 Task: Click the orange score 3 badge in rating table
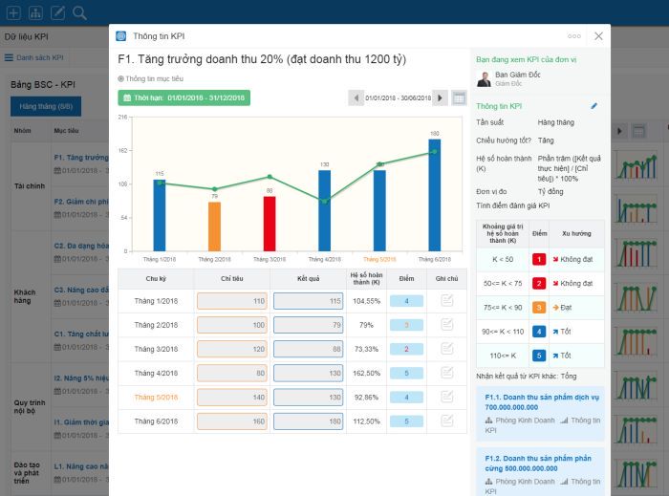[x=538, y=308]
